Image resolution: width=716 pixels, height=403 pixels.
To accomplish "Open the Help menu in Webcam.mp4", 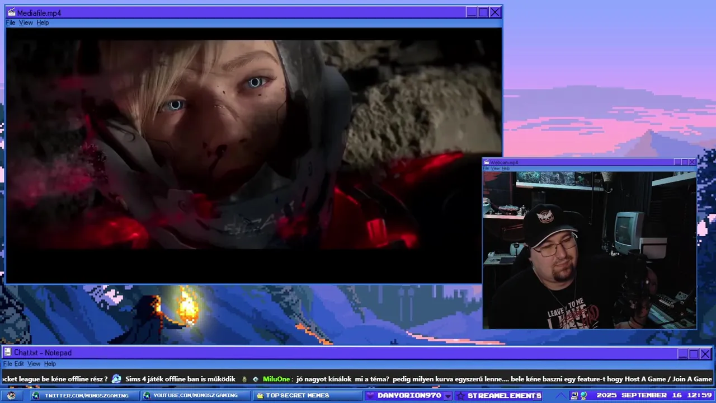I will coord(506,168).
